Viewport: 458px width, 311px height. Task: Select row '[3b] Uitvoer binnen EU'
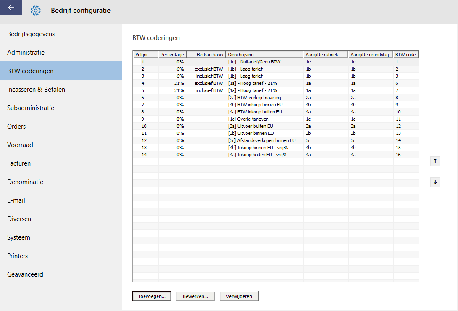pos(276,134)
